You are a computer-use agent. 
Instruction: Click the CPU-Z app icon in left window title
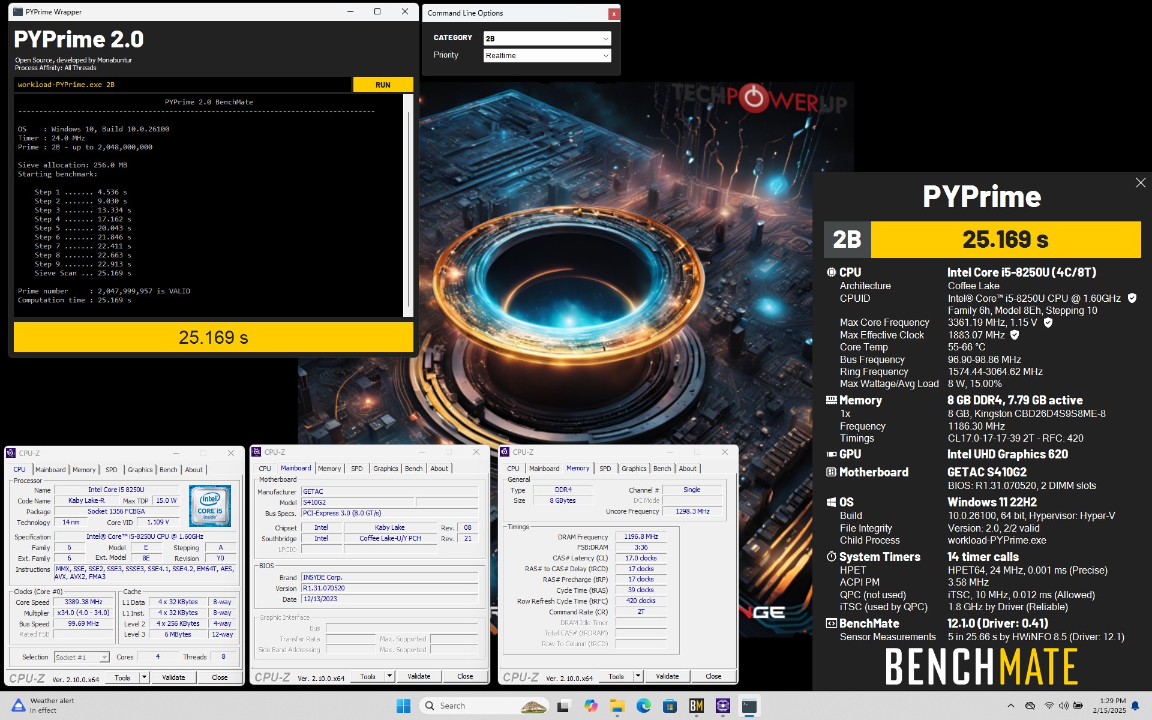(x=11, y=453)
